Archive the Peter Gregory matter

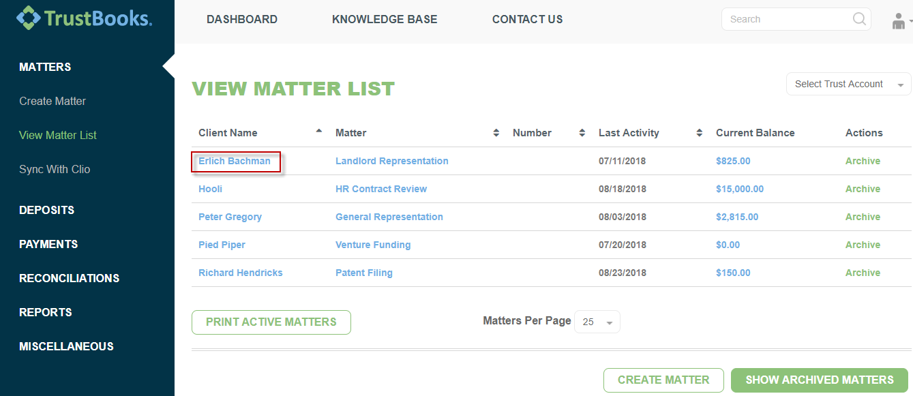(x=863, y=217)
